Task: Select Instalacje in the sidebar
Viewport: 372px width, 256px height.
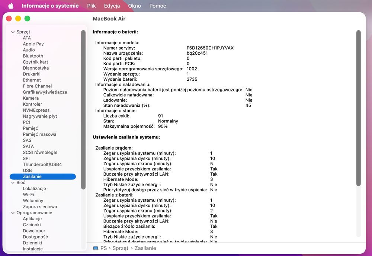Action: 33,249
